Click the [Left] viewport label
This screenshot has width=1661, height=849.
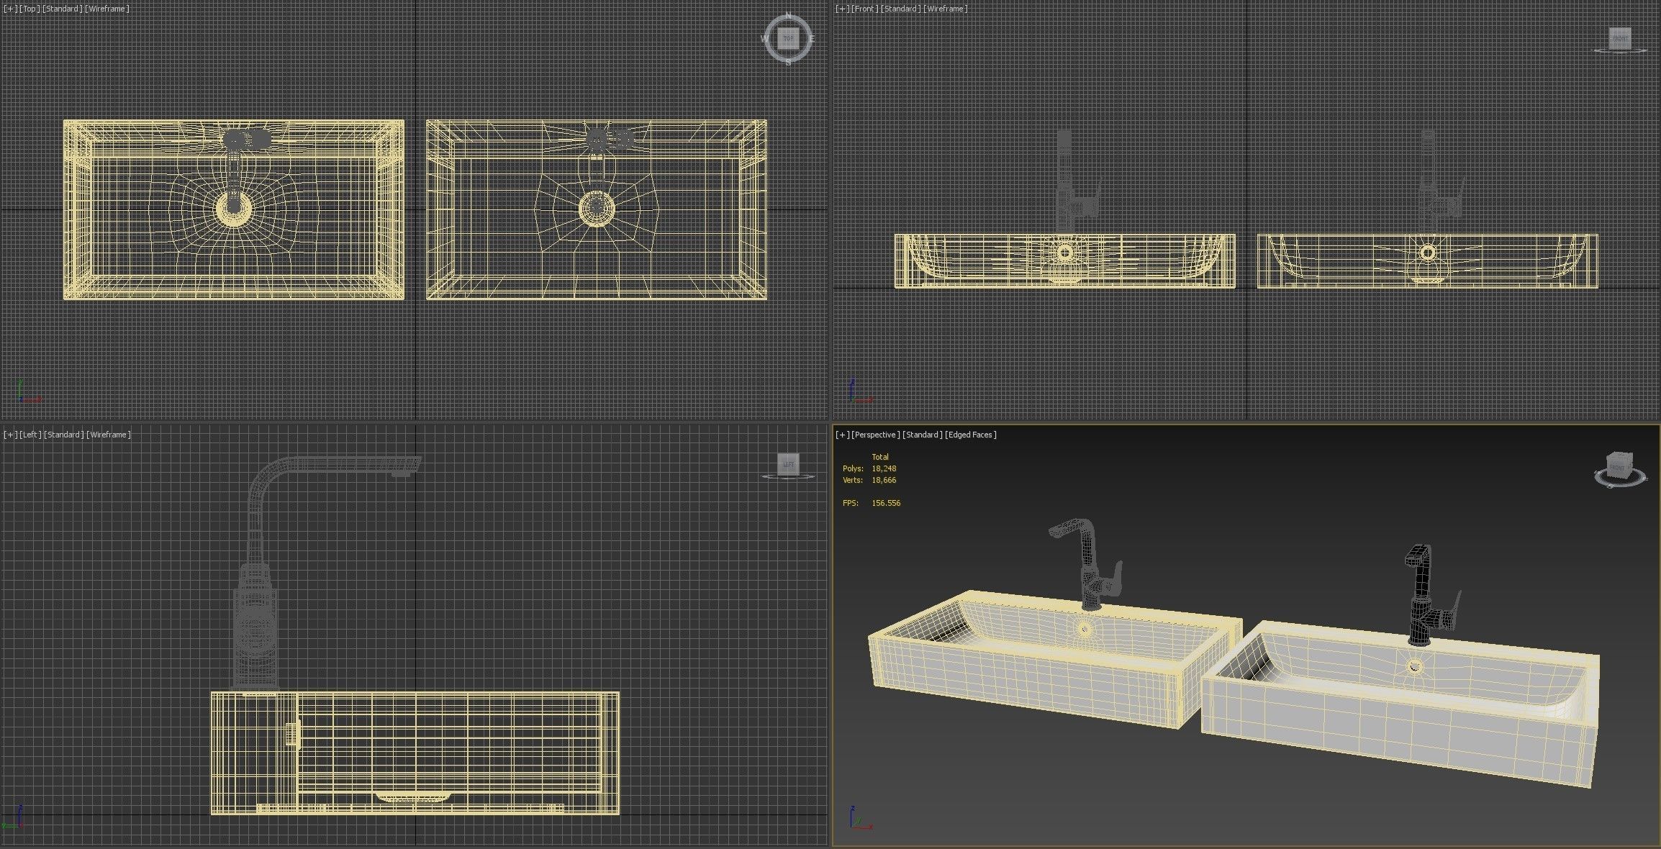pos(30,435)
